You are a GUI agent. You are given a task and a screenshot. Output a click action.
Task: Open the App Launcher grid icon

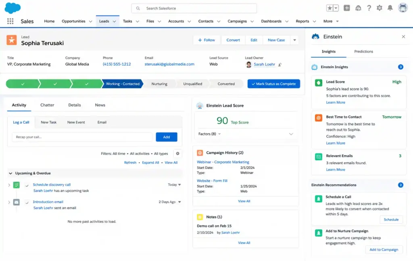click(10, 21)
